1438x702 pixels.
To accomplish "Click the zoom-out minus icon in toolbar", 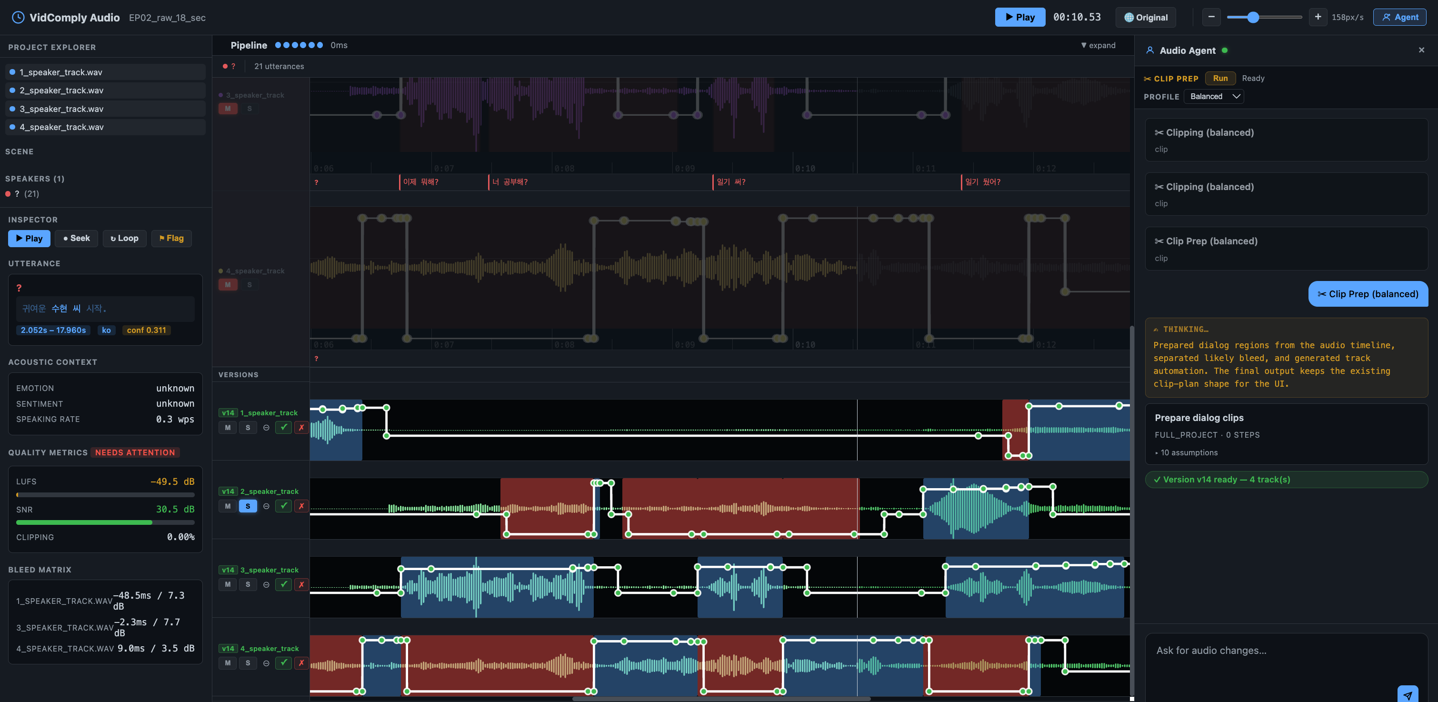I will 1211,17.
